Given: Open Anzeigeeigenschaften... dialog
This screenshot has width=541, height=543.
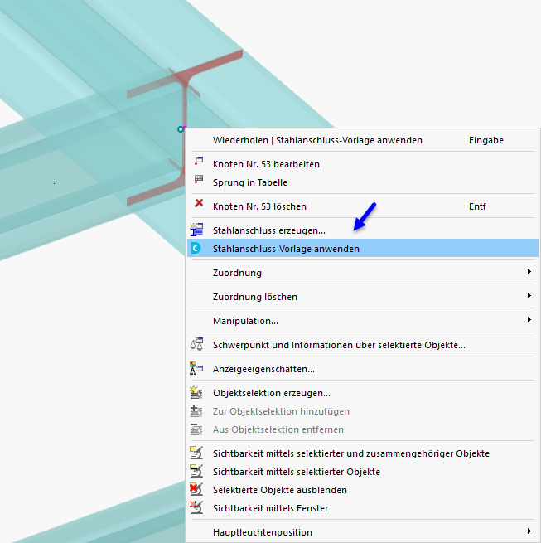Looking at the screenshot, I should [363, 369].
